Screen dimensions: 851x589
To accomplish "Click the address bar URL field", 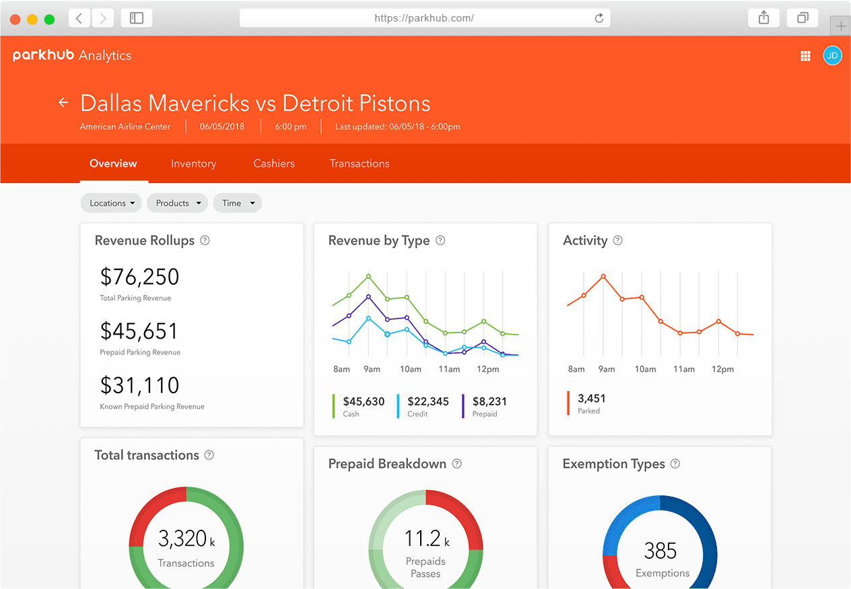I will click(x=425, y=18).
